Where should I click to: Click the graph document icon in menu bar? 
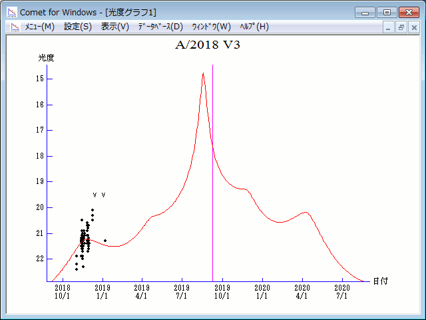pos(15,27)
